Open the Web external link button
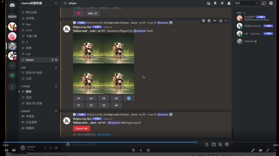 click(92, 13)
